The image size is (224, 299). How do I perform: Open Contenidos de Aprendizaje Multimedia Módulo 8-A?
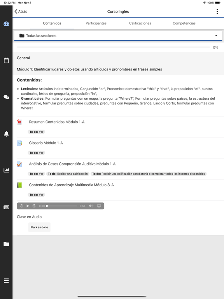tap(72, 185)
